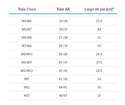Select the 35/36 AR size value
125x105 pixels.
[x=63, y=21]
